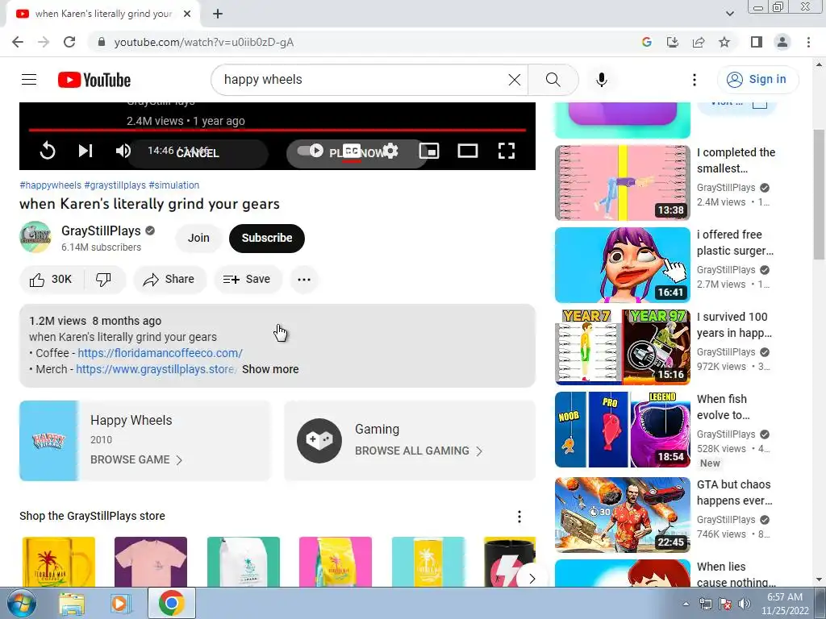Open the pink t-shirt store item
This screenshot has width=826, height=619.
point(151,562)
